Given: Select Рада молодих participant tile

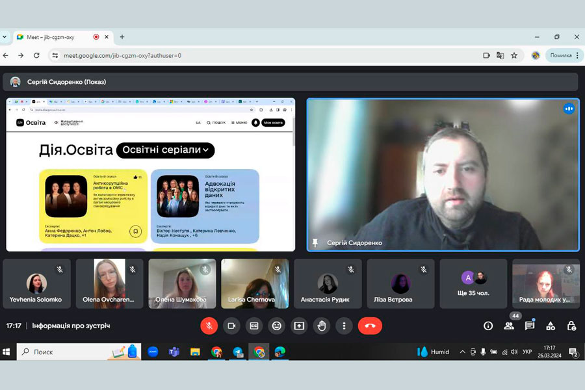Looking at the screenshot, I should pos(546,283).
